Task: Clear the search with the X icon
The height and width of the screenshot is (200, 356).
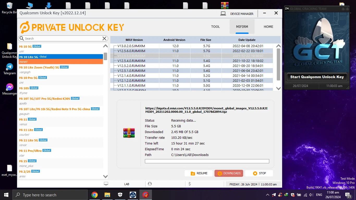Action: [105, 39]
